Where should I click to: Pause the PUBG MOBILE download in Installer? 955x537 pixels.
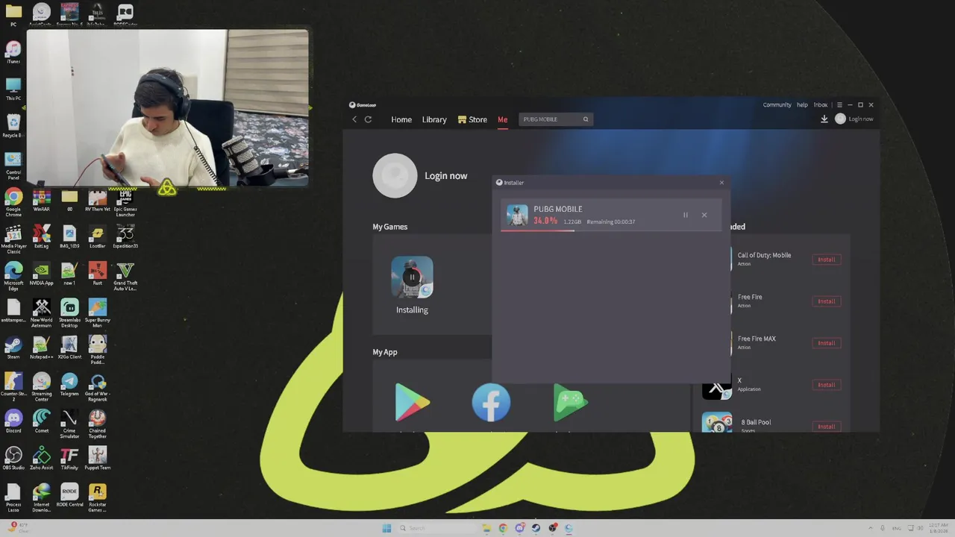tap(686, 215)
